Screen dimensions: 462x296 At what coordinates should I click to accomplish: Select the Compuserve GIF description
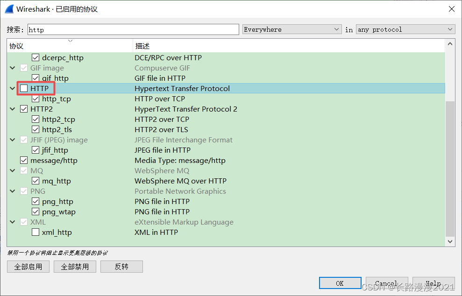(x=163, y=68)
